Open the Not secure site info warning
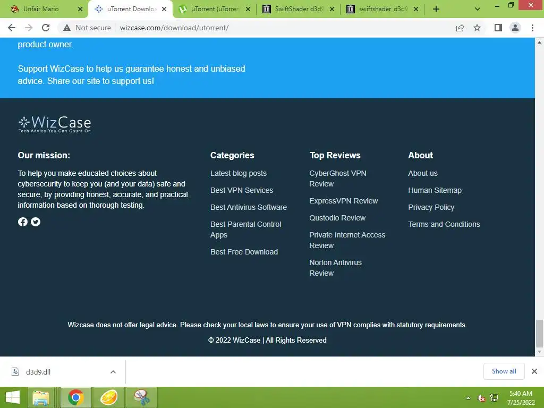The height and width of the screenshot is (408, 544). pyautogui.click(x=87, y=28)
